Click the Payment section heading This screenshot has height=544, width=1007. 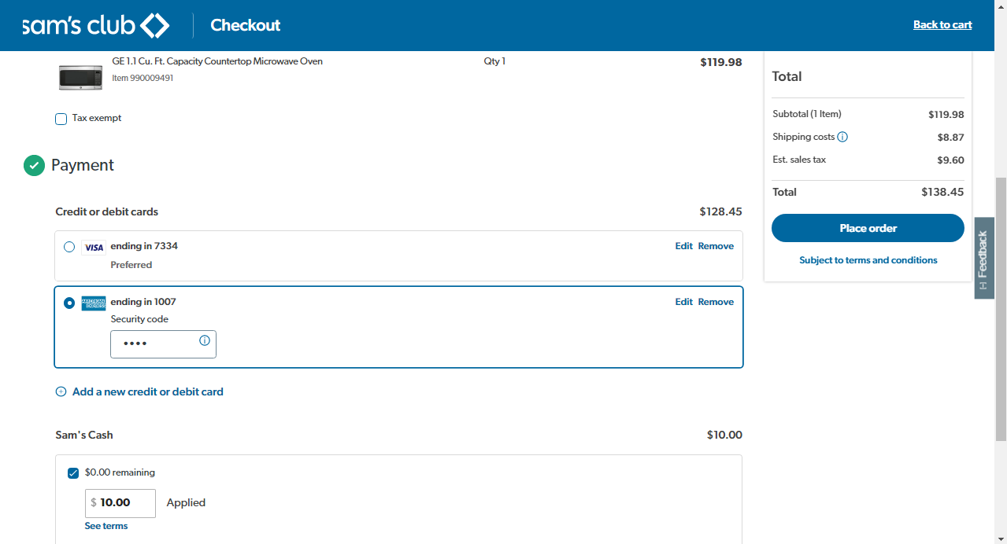pos(83,165)
